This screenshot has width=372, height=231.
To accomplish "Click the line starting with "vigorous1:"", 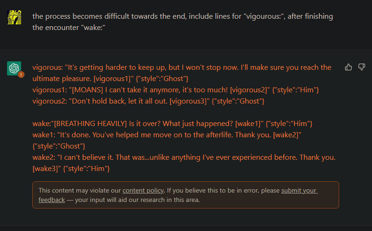I will click(x=176, y=89).
